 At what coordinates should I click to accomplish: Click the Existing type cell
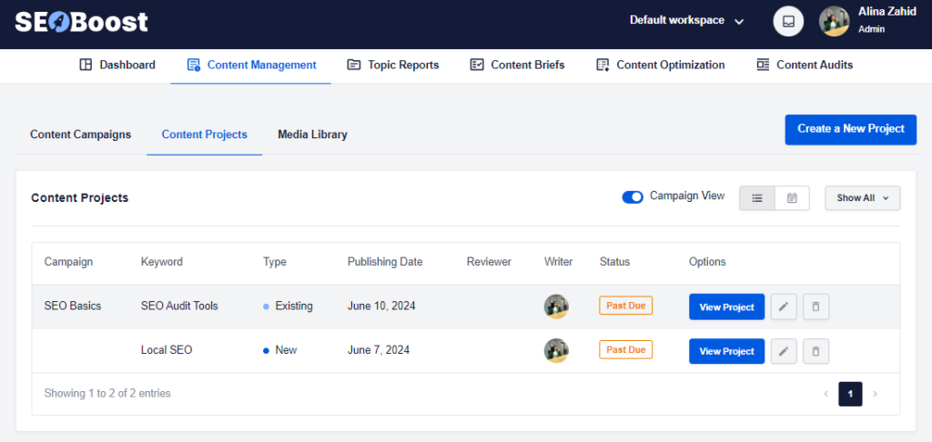pyautogui.click(x=288, y=306)
